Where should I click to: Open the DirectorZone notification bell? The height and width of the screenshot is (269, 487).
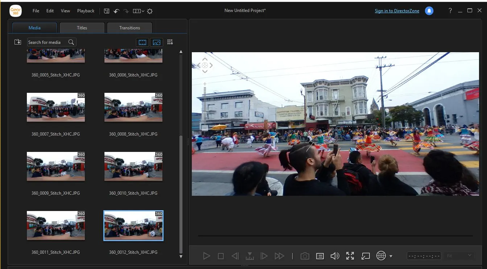coord(429,11)
